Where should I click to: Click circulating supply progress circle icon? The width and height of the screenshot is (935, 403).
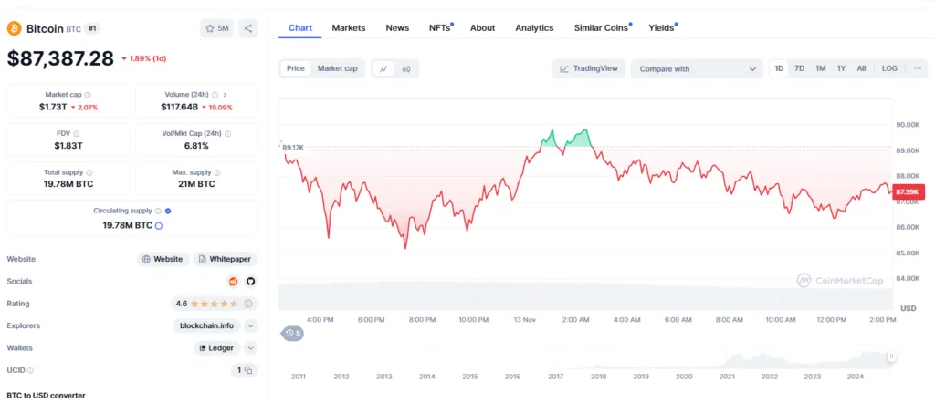point(159,225)
